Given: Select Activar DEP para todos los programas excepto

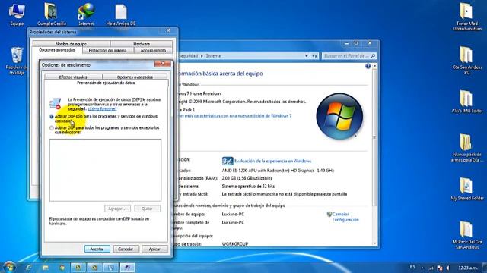Looking at the screenshot, I should tap(51, 128).
